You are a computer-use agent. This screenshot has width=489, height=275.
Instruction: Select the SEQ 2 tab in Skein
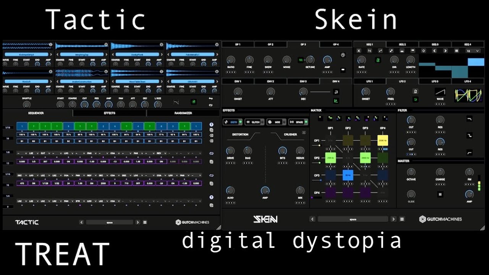click(x=402, y=45)
